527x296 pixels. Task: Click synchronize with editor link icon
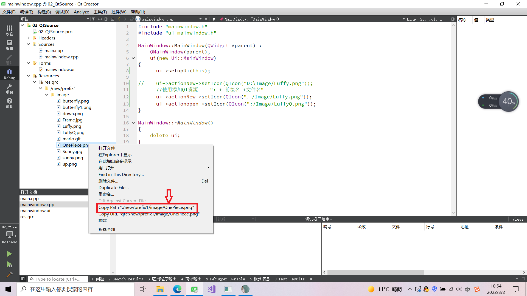[100, 19]
